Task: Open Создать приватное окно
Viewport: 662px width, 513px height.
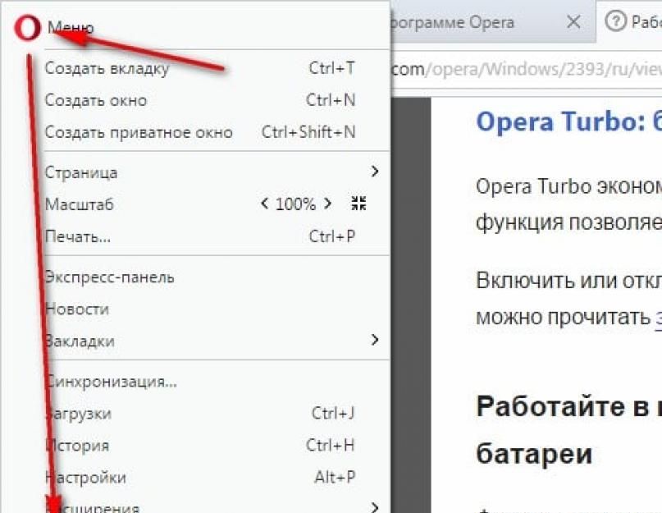Action: (217, 132)
